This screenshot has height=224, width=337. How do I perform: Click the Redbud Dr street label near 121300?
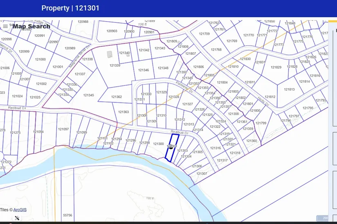180,133
